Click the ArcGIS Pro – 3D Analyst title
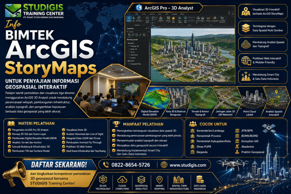 coord(169,8)
